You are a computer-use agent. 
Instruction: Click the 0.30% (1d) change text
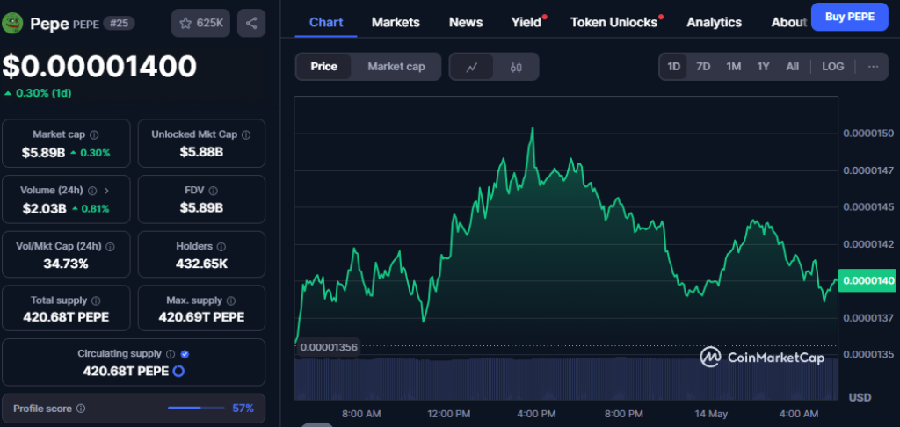click(43, 93)
